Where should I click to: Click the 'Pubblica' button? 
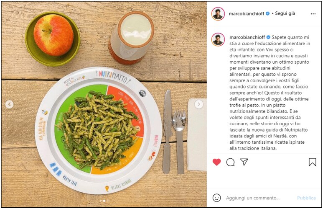click(x=306, y=198)
